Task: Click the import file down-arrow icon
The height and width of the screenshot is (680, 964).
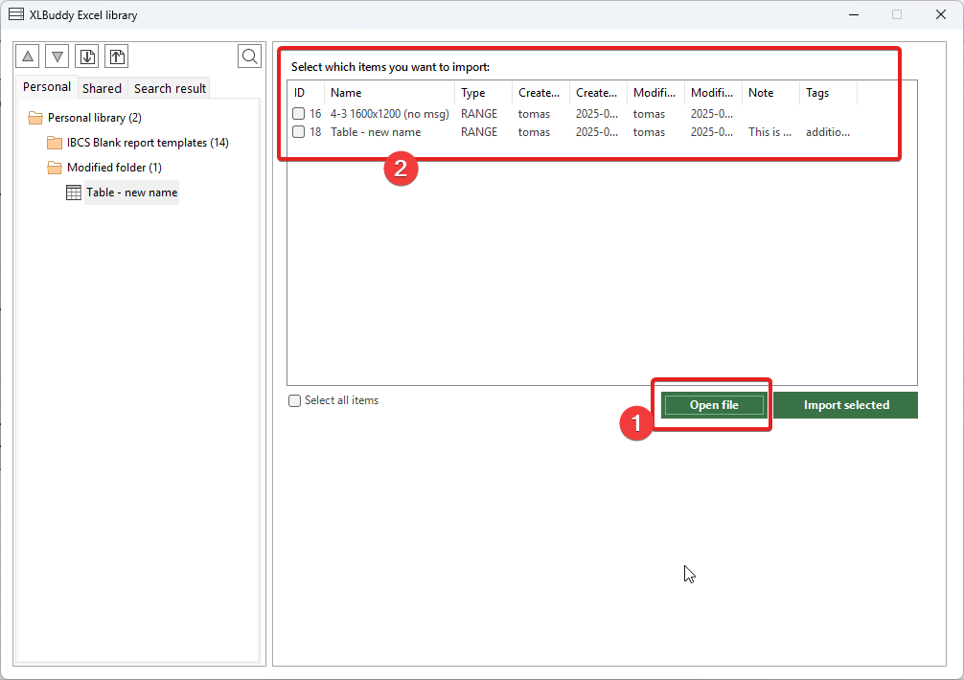Action: [x=87, y=57]
